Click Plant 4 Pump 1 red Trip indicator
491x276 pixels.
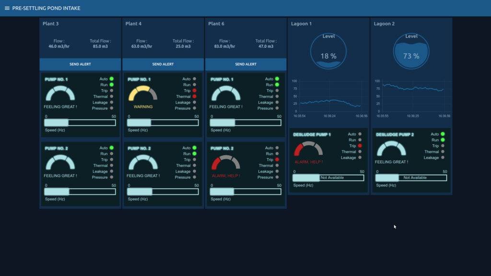click(x=194, y=91)
